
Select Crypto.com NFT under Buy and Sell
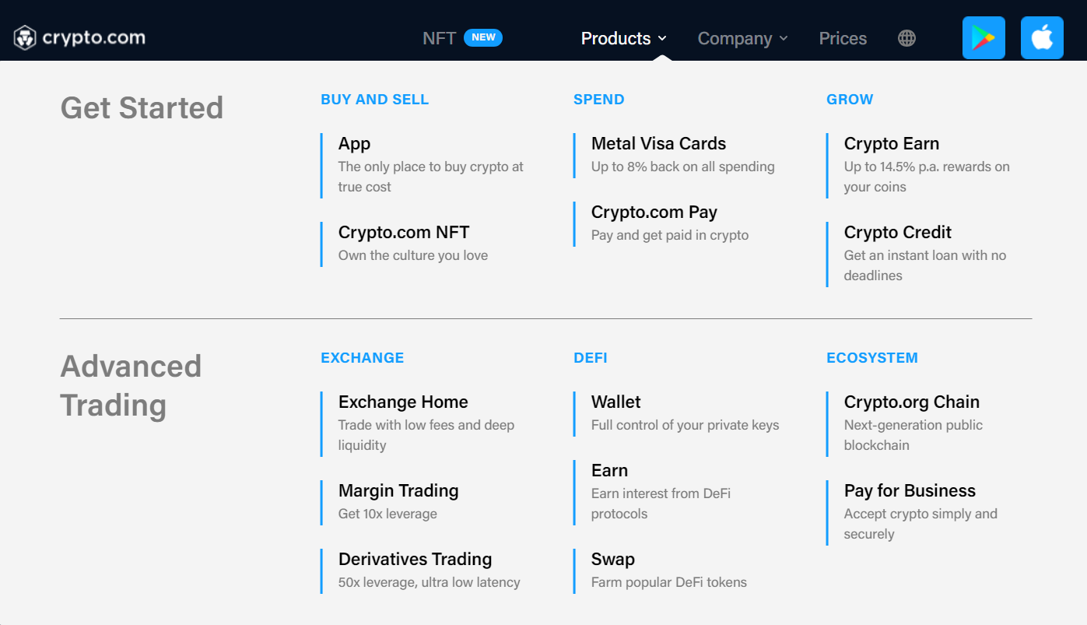tap(403, 232)
